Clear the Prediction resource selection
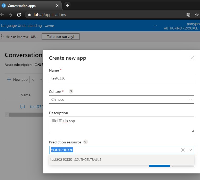 pos(183,150)
